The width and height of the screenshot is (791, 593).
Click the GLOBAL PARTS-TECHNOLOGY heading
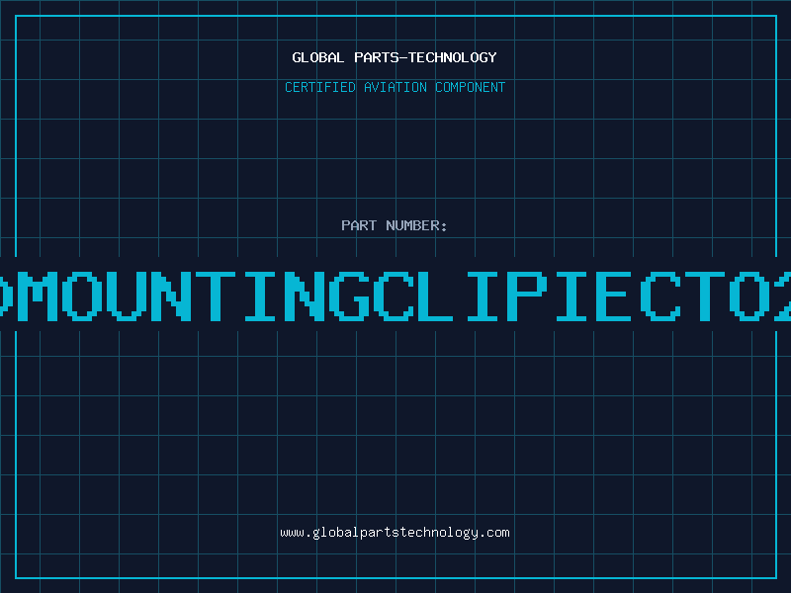click(x=395, y=57)
